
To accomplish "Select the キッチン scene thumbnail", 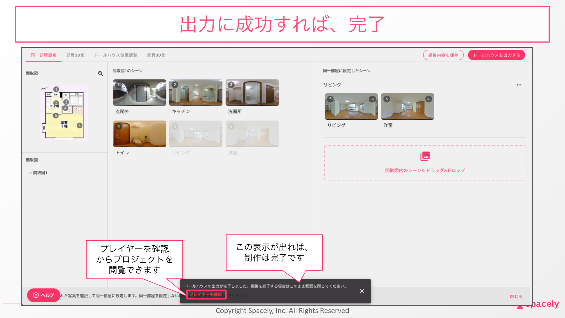I will [x=196, y=92].
